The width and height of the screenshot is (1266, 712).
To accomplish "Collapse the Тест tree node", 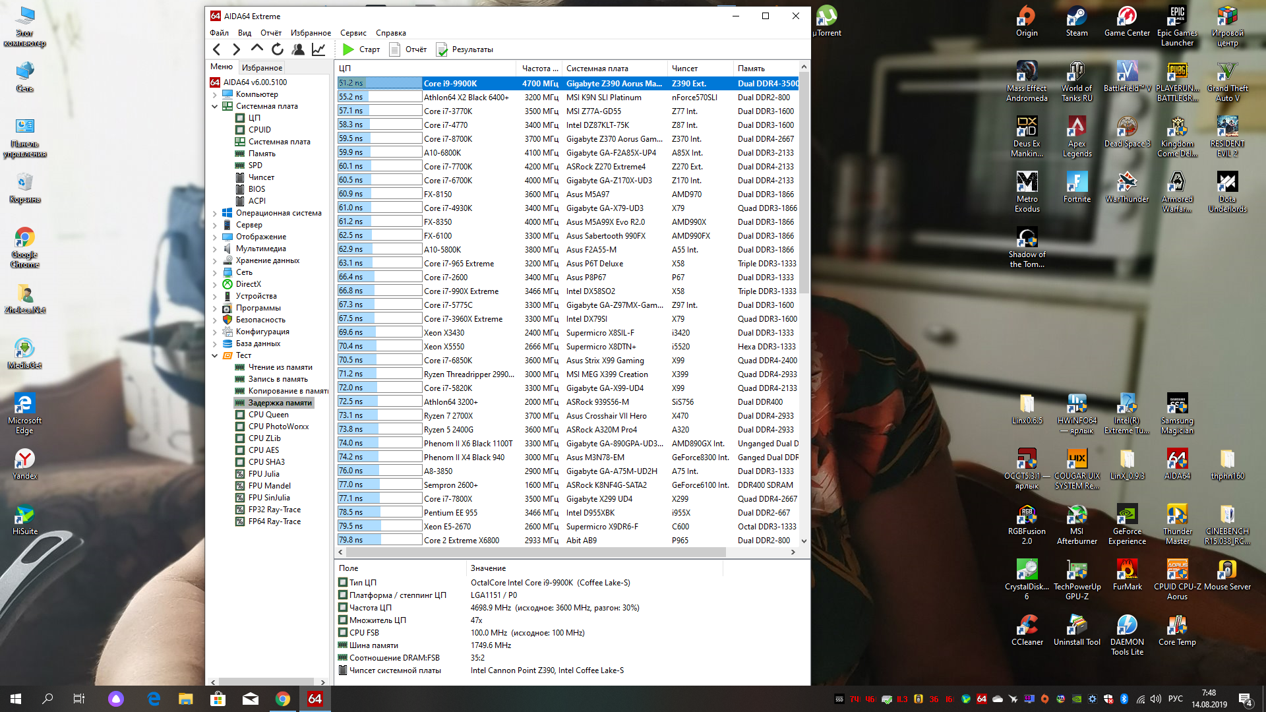I will 214,355.
